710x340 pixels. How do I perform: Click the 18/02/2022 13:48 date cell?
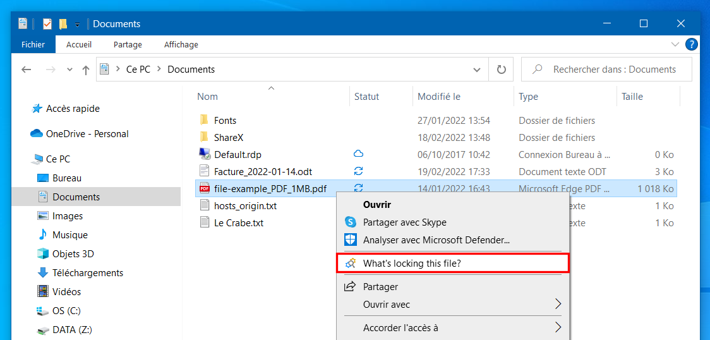pos(454,138)
